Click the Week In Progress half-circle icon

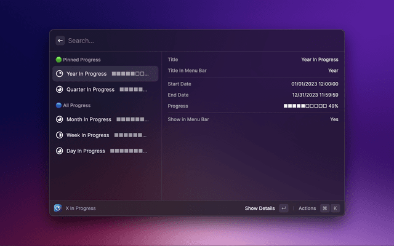pyautogui.click(x=59, y=135)
